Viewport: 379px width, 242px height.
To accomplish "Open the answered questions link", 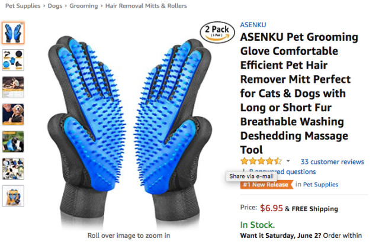I will point(282,172).
